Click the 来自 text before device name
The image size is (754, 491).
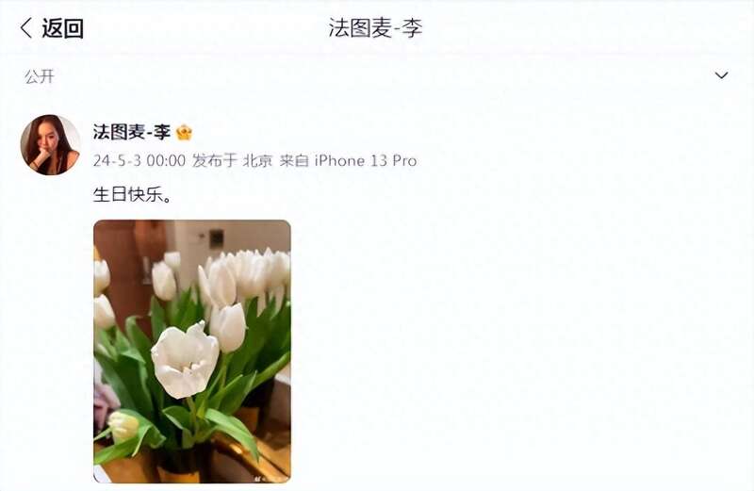(294, 160)
